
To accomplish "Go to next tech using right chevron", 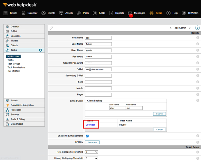I will coord(190,28).
